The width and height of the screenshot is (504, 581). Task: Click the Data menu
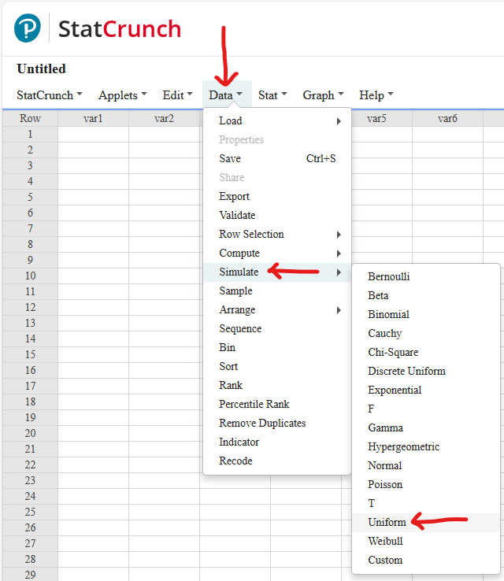(225, 95)
